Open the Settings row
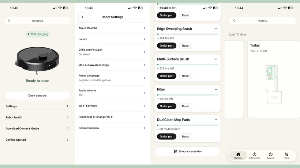Screen dimensions: 300x168 (37, 106)
